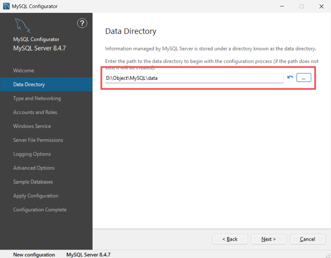Proceed with the Next button

(x=269, y=239)
